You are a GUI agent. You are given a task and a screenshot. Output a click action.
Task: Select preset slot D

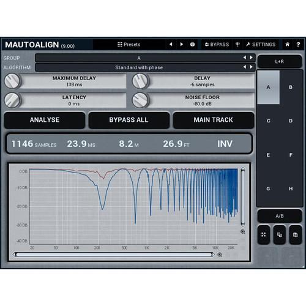click(291, 121)
